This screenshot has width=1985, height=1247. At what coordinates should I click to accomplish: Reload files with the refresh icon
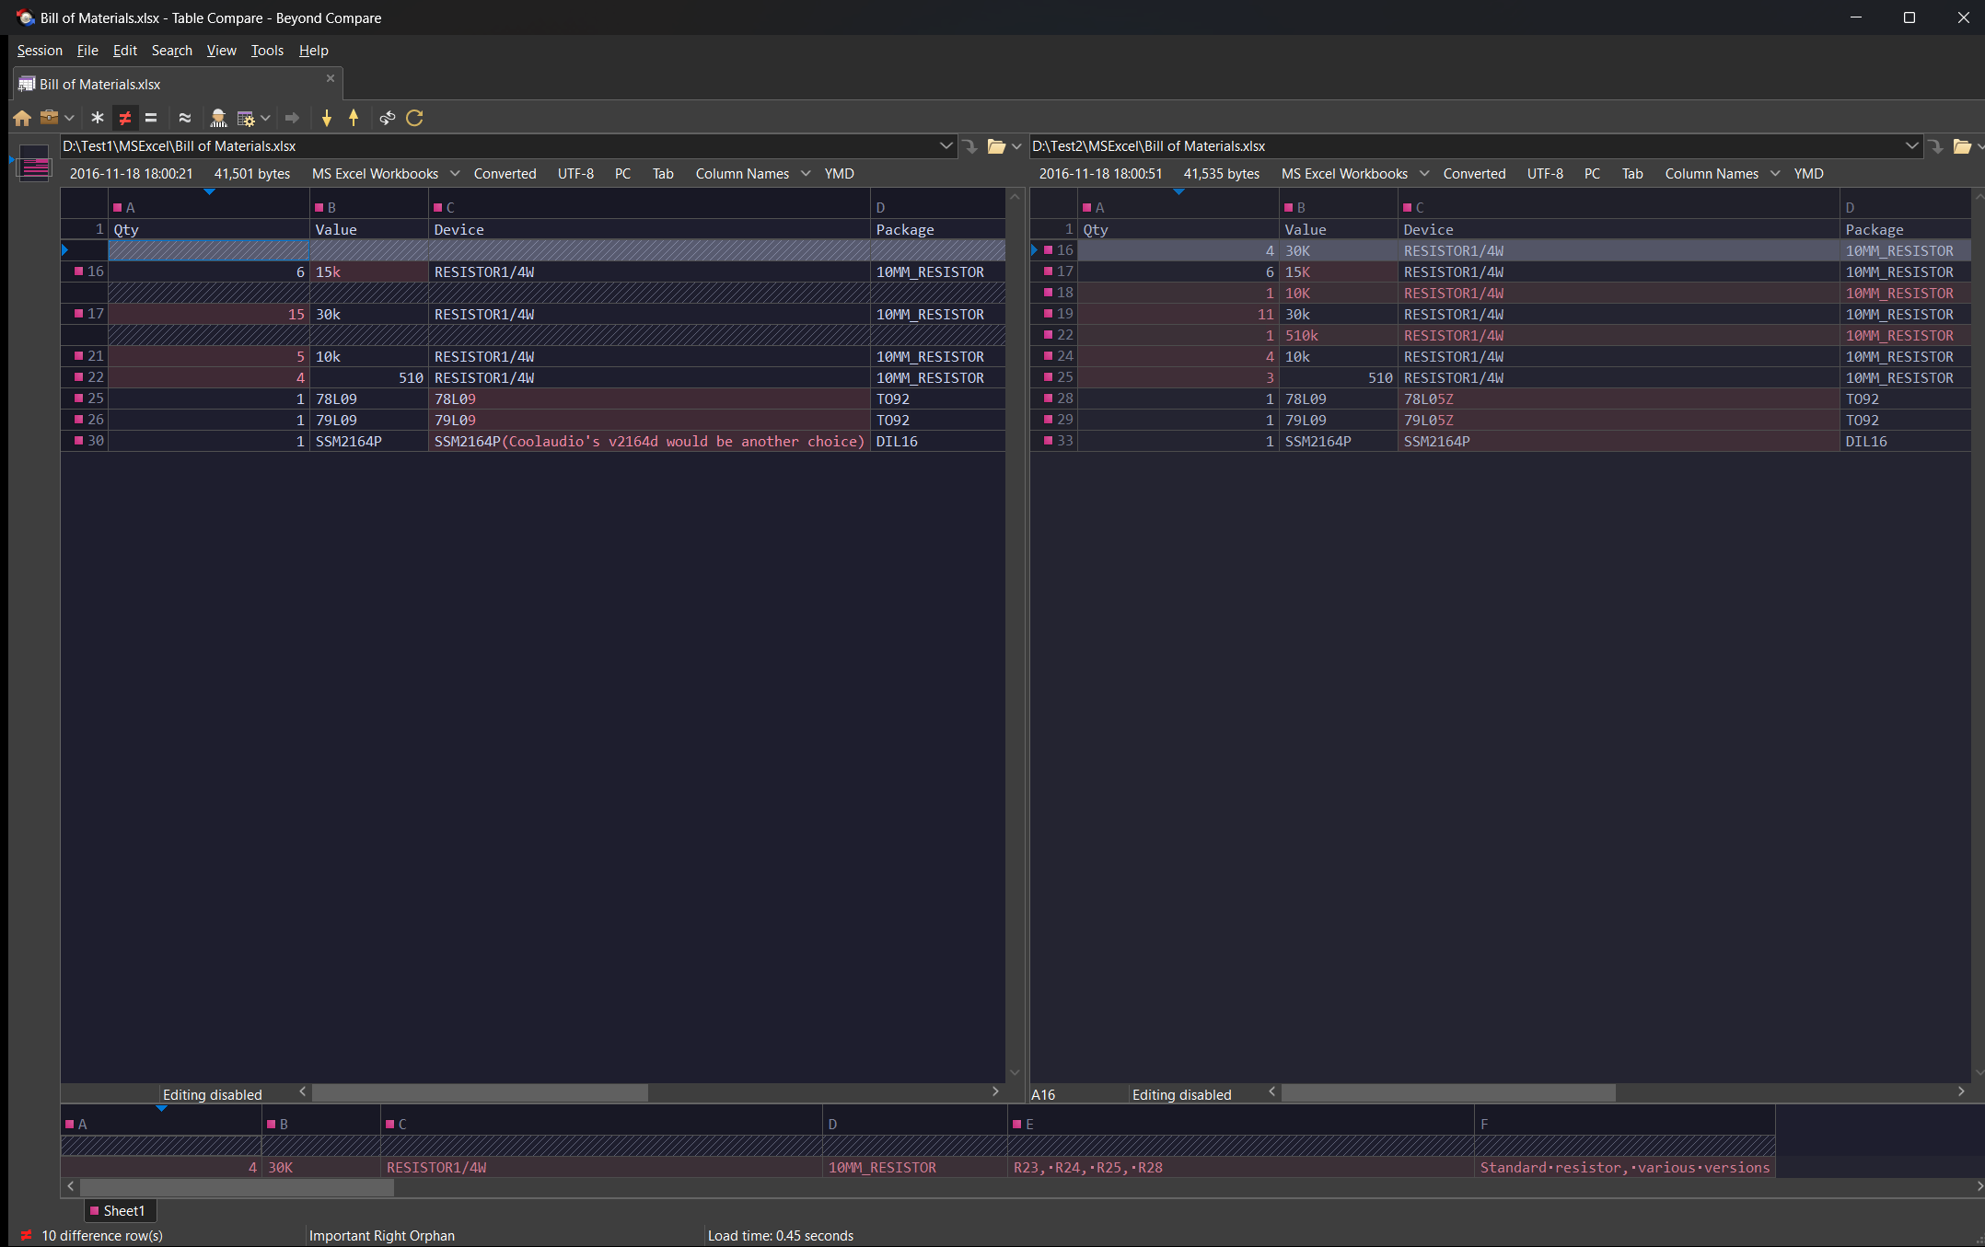coord(415,118)
